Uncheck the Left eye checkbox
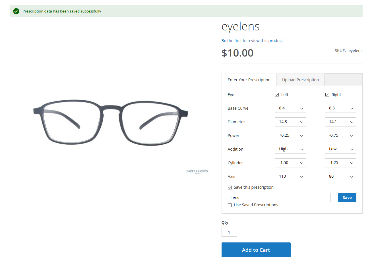 tap(277, 95)
